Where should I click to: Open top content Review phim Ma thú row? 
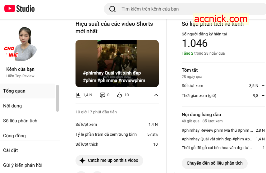[x=223, y=130]
